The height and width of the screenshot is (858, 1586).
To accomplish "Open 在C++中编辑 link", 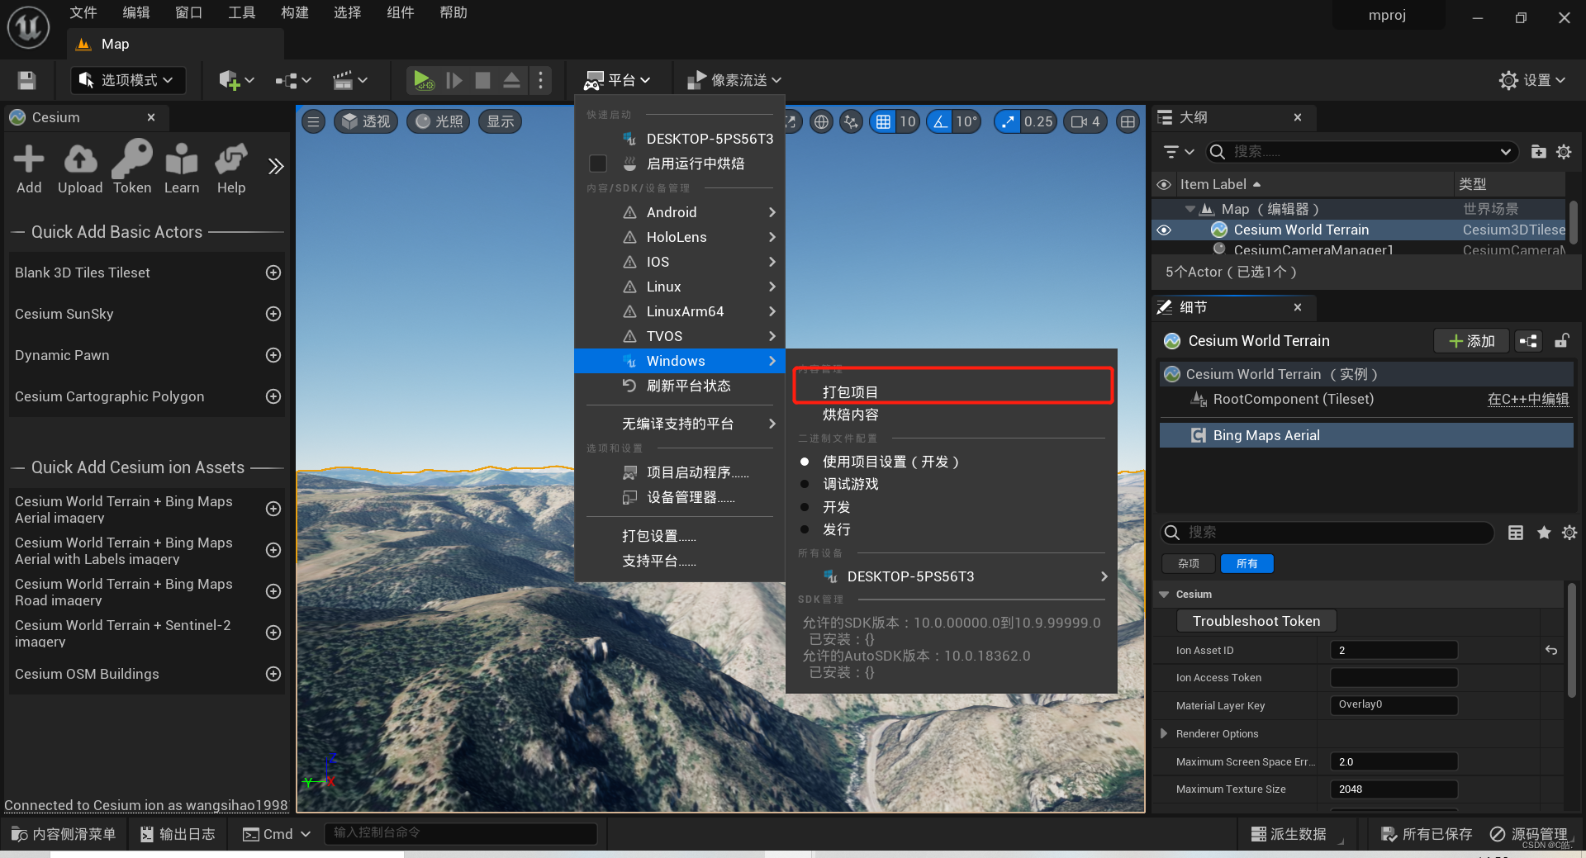I will pos(1528,400).
